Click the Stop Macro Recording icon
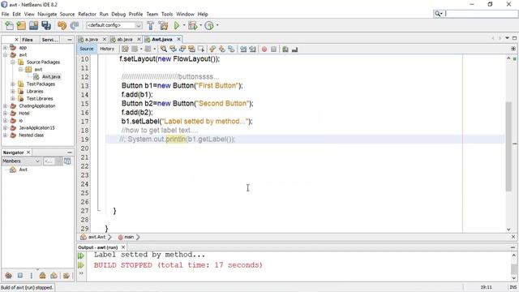This screenshot has width=519, height=292. click(273, 49)
